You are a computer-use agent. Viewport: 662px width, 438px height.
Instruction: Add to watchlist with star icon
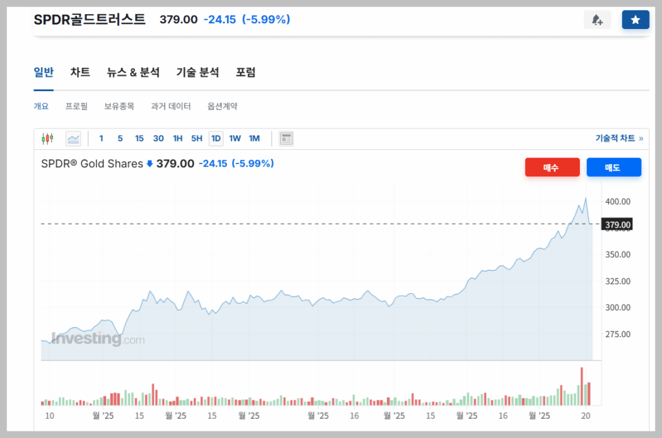pyautogui.click(x=635, y=20)
